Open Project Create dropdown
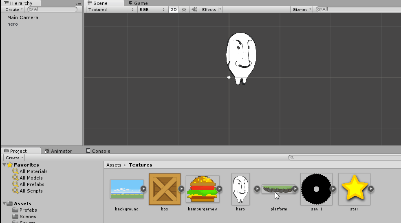Image resolution: width=401 pixels, height=223 pixels. [14, 158]
